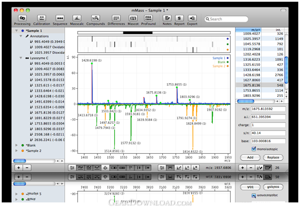Export the document via Export icon
Viewport: 300px width, 207px height.
click(192, 20)
